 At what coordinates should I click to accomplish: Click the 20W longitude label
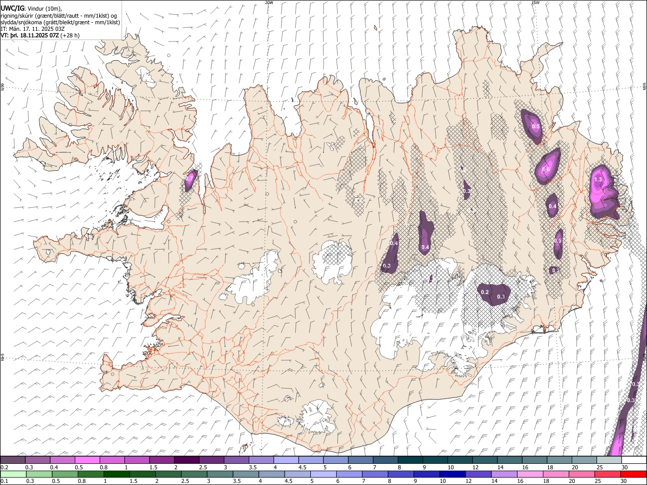coord(269,3)
